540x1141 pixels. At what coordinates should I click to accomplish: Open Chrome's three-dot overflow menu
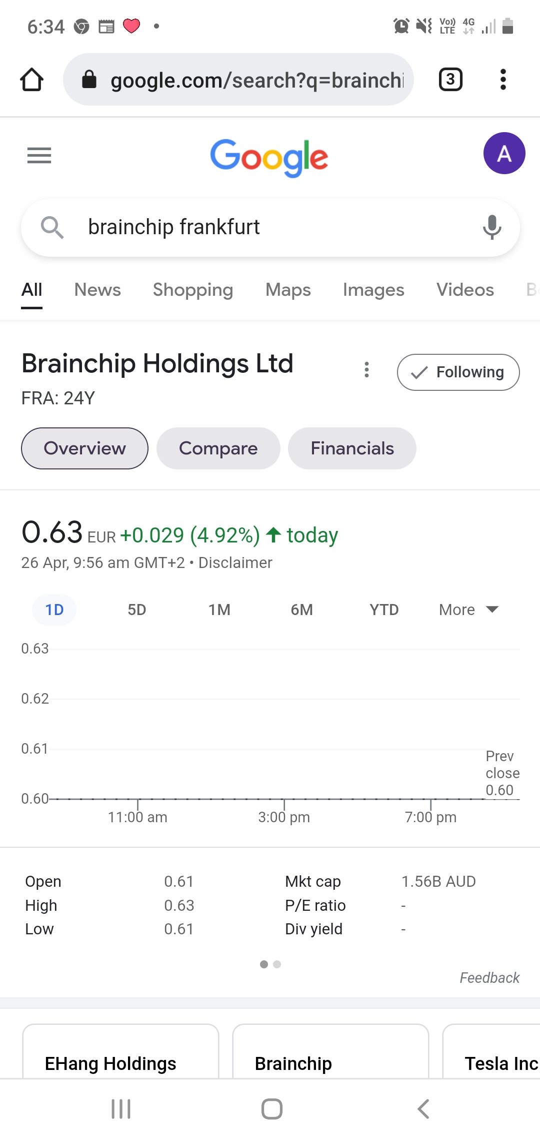click(x=503, y=80)
